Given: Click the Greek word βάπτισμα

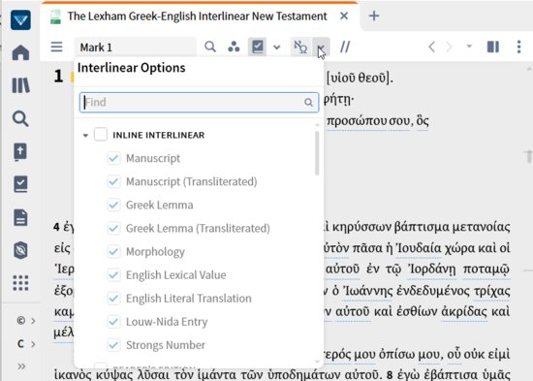Looking at the screenshot, I should click(422, 227).
